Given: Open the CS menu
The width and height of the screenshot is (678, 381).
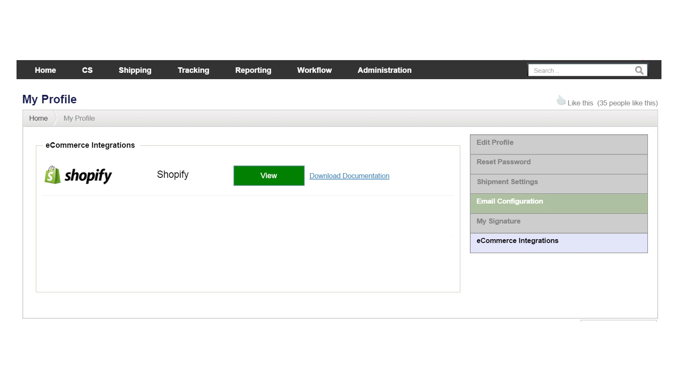Looking at the screenshot, I should [x=87, y=70].
